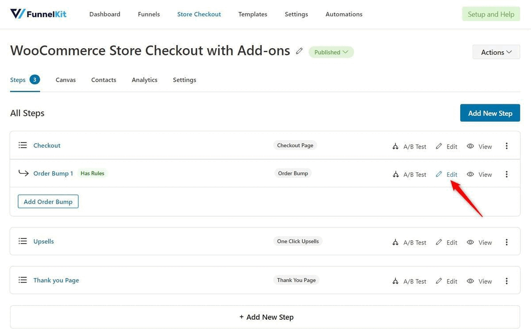Click the eye View icon in Order Bump 1 row
The width and height of the screenshot is (531, 336).
tap(471, 174)
